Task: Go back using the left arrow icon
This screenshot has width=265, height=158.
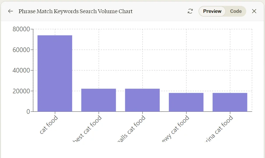Action: point(11,11)
